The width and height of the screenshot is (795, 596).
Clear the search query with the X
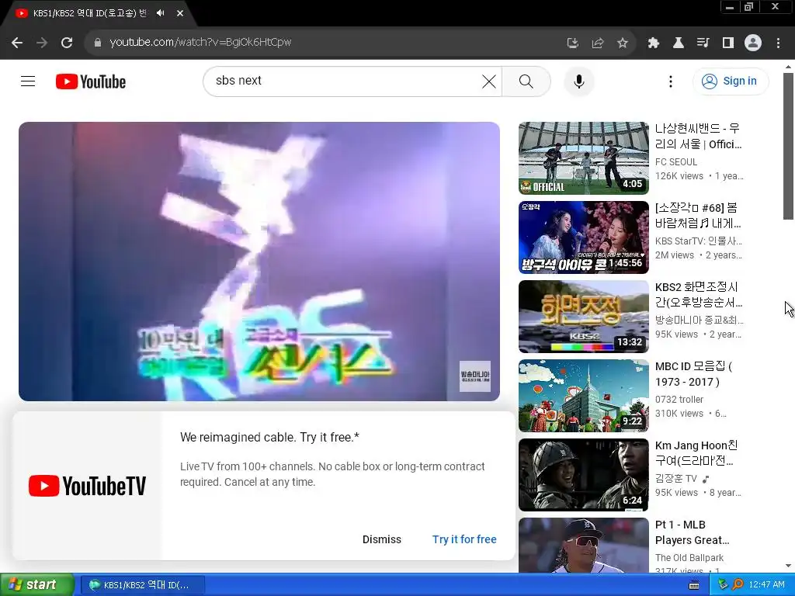coord(489,81)
